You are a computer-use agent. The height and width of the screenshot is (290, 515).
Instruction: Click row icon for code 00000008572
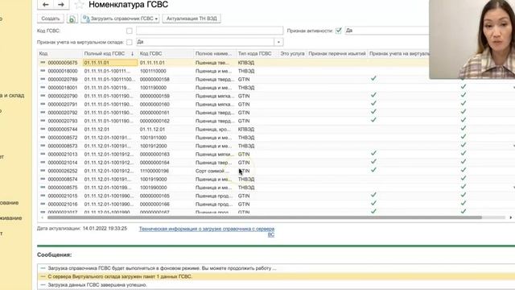(x=43, y=138)
